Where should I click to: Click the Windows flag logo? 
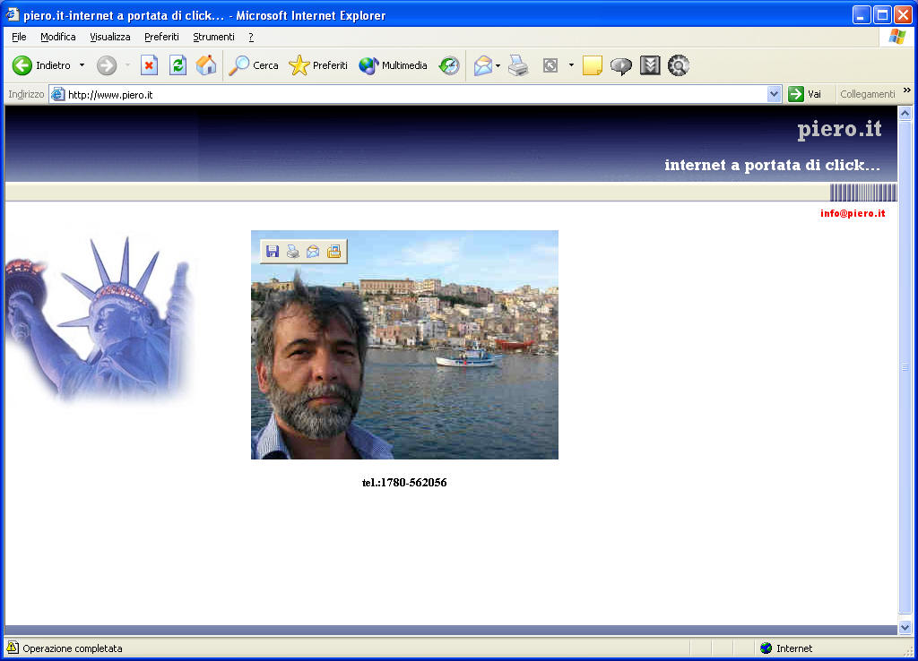tap(896, 37)
